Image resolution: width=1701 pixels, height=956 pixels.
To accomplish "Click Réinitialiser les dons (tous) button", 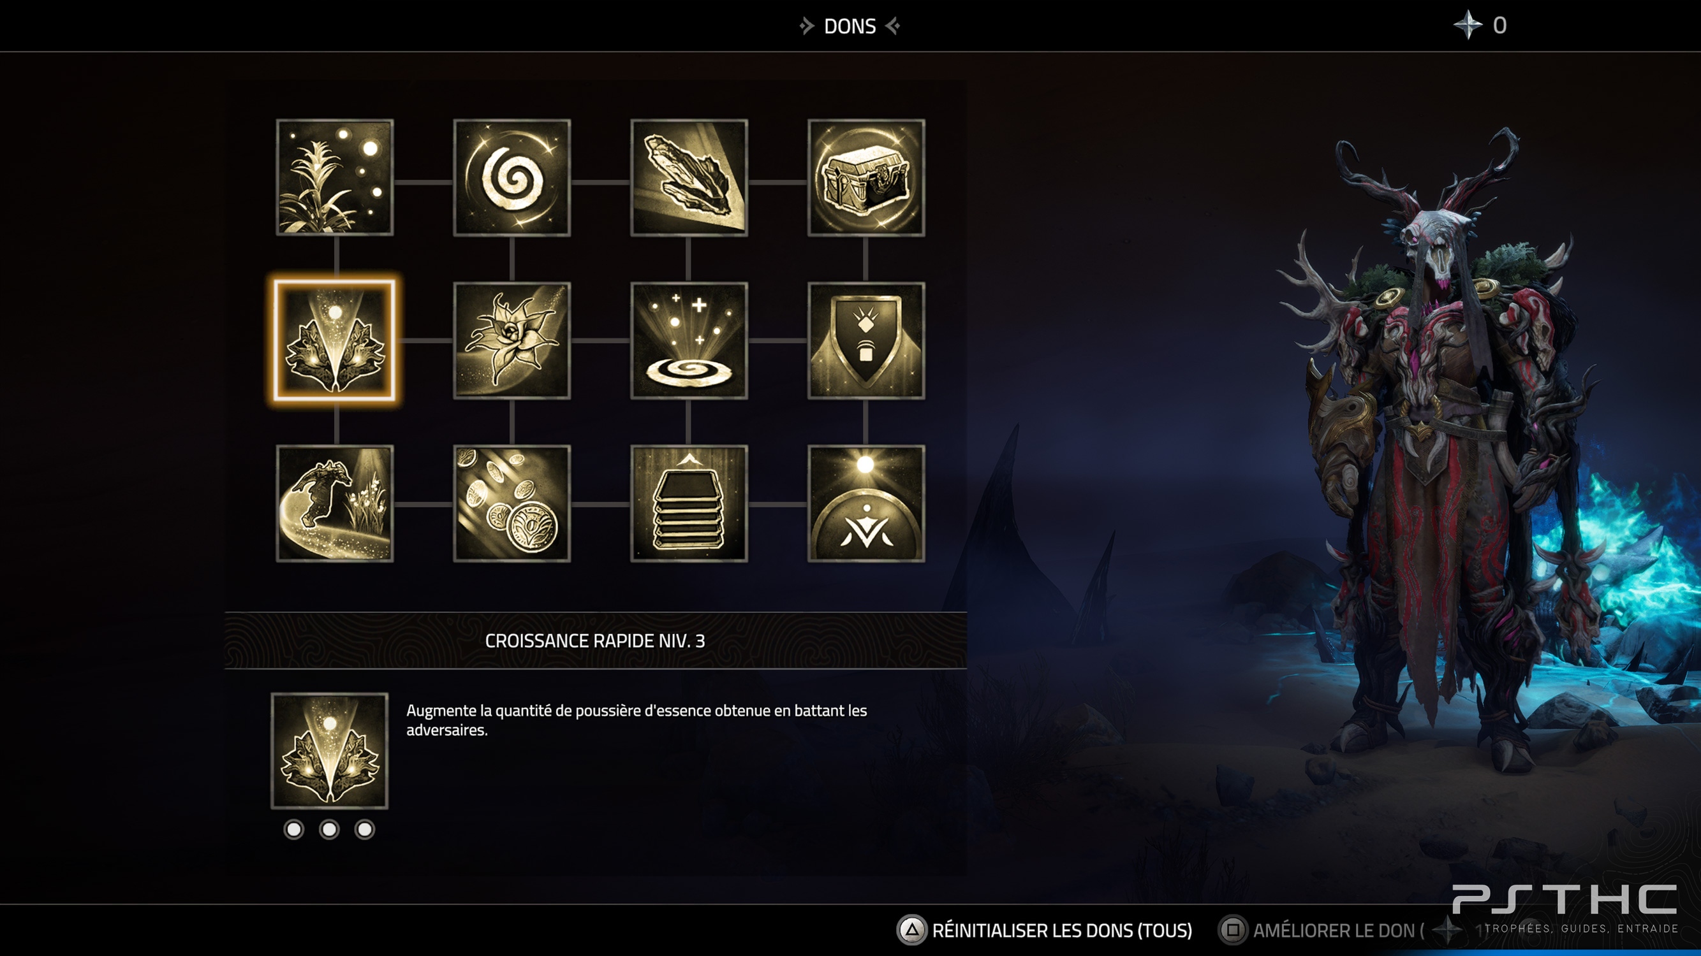I will click(1045, 931).
